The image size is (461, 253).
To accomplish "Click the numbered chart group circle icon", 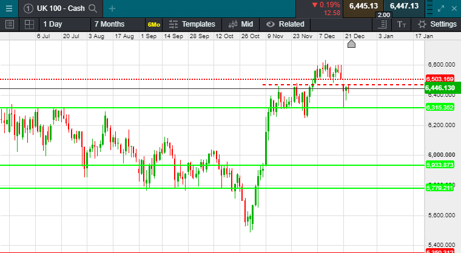I will pos(29,8).
